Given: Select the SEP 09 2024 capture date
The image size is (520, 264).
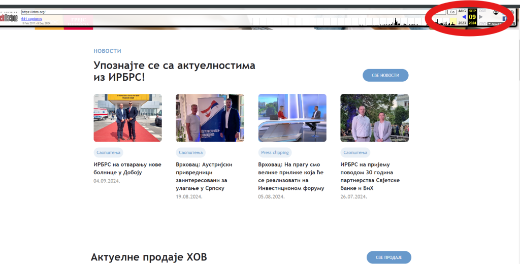Looking at the screenshot, I should point(473,17).
